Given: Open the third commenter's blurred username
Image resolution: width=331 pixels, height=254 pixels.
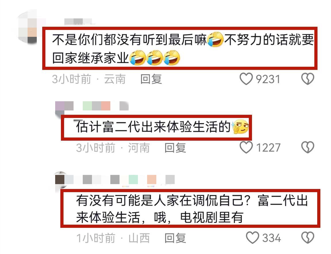Looking at the screenshot, I should pyautogui.click(x=115, y=179).
